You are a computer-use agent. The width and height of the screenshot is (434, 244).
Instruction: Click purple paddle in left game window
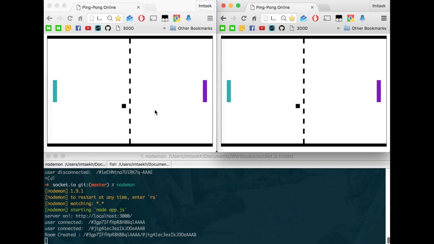pyautogui.click(x=205, y=91)
